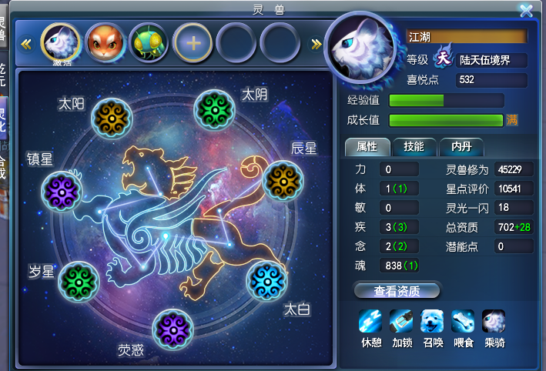Select the 岁星 green star orb
The height and width of the screenshot is (371, 546).
point(79,282)
